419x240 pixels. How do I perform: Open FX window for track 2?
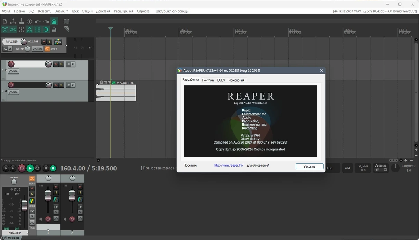[68, 85]
